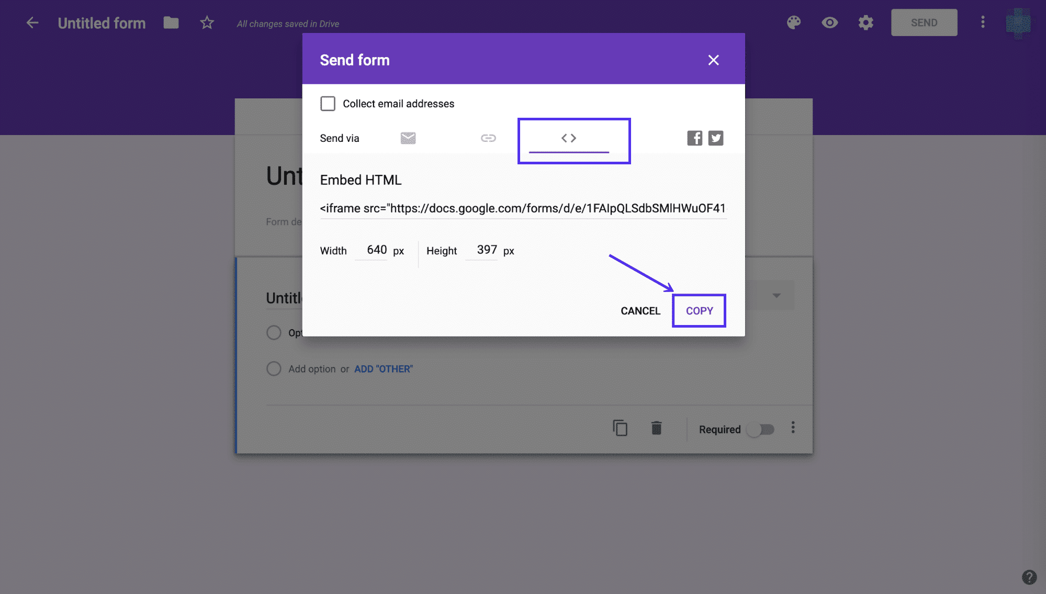Click the CANCEL button
The height and width of the screenshot is (594, 1046).
point(640,310)
